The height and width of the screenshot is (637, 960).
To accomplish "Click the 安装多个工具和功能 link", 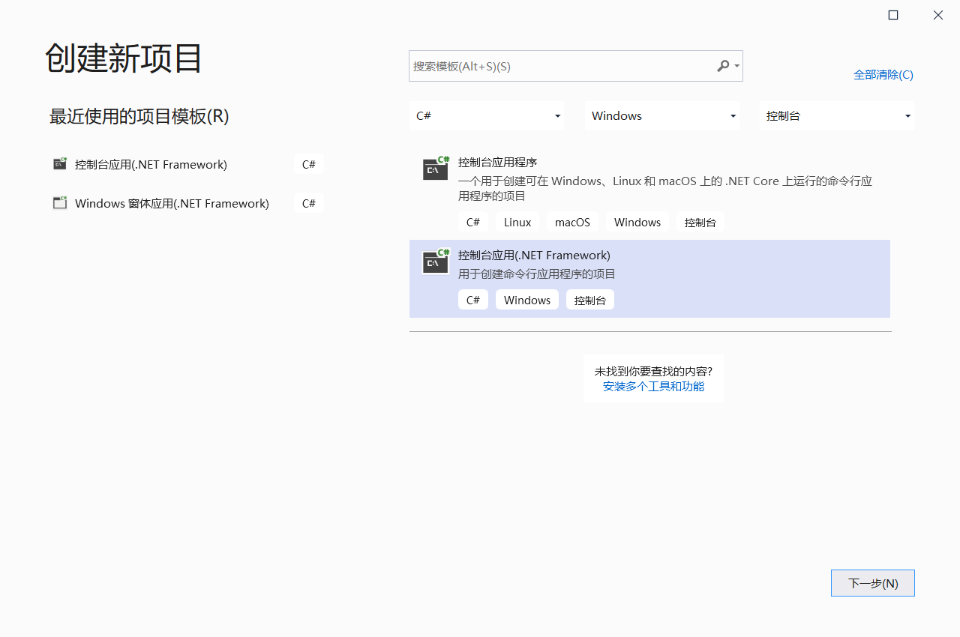I will point(653,386).
